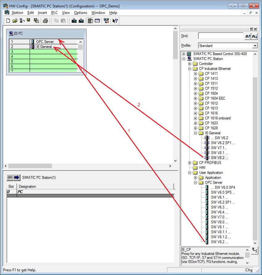Open the Insert menu
The width and height of the screenshot is (262, 275).
pos(42,13)
